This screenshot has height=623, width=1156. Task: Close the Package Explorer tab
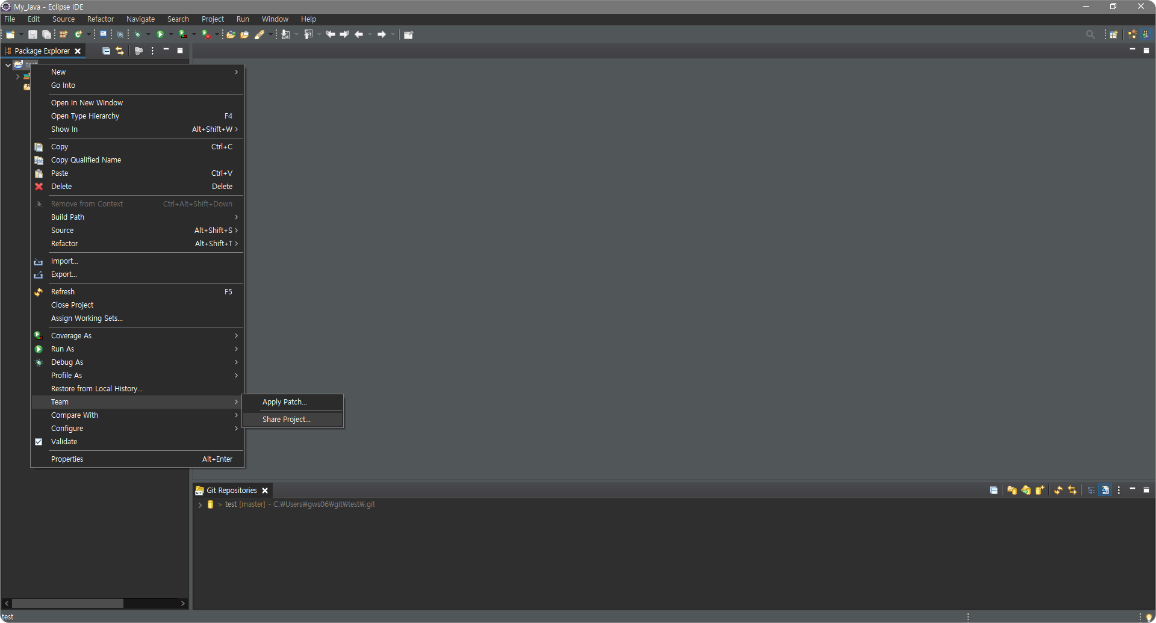tap(78, 52)
